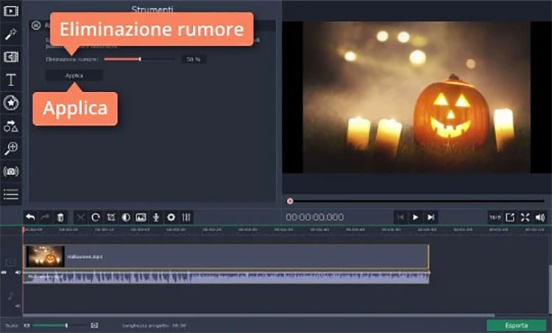Click the timeline vertical scrollbar
552x333 pixels.
(550, 288)
